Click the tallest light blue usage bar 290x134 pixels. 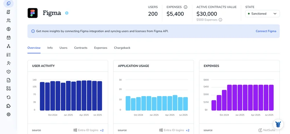[175, 103]
